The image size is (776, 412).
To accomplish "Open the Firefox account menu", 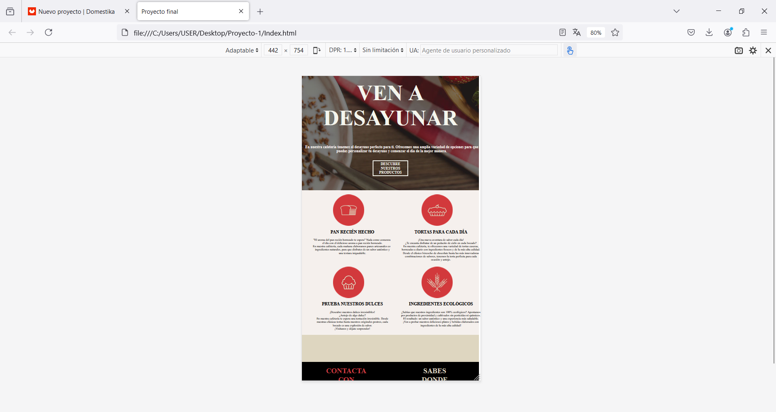I will pos(728,32).
